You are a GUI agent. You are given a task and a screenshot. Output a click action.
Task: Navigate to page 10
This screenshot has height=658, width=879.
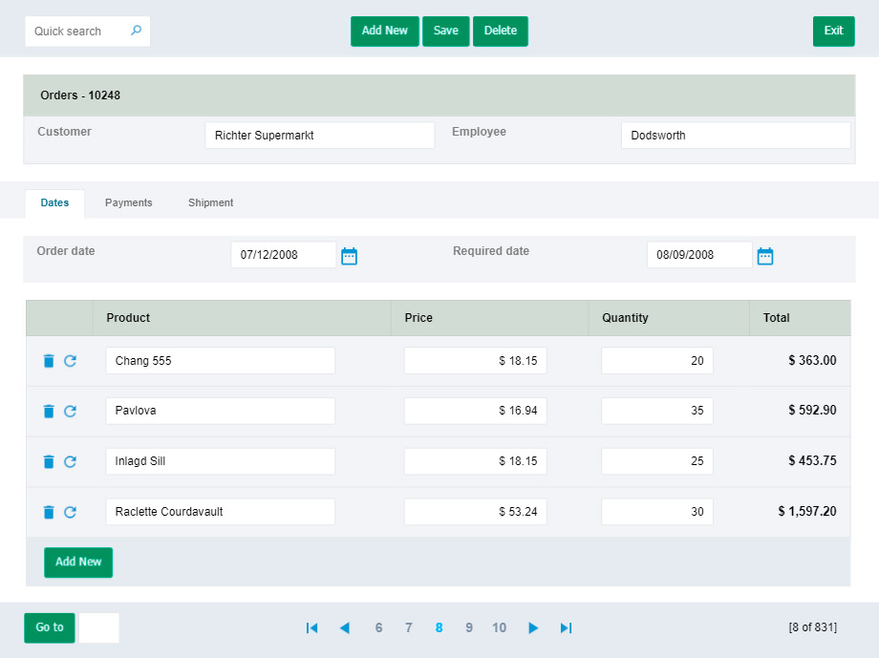[499, 627]
